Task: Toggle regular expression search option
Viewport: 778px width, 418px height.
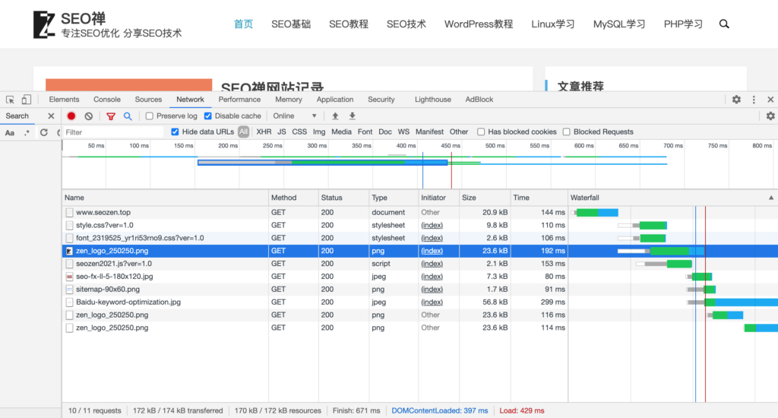Action: click(27, 132)
